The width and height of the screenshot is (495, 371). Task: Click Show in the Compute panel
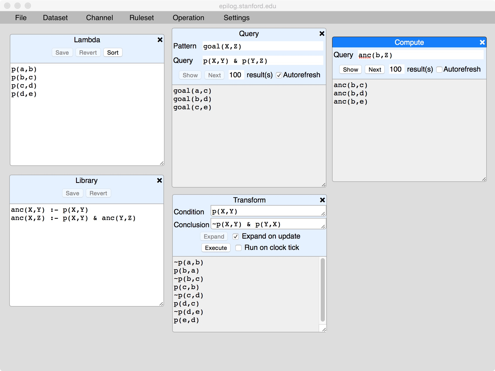click(x=350, y=70)
